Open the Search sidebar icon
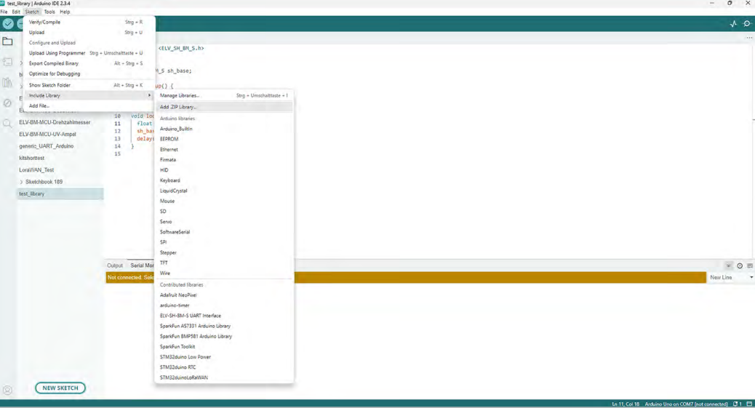 (x=7, y=124)
